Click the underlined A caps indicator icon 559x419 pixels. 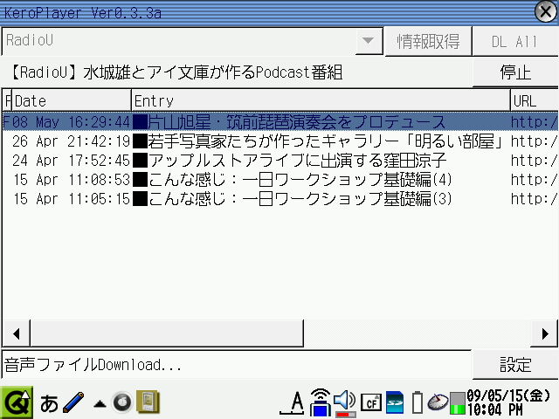[292, 403]
